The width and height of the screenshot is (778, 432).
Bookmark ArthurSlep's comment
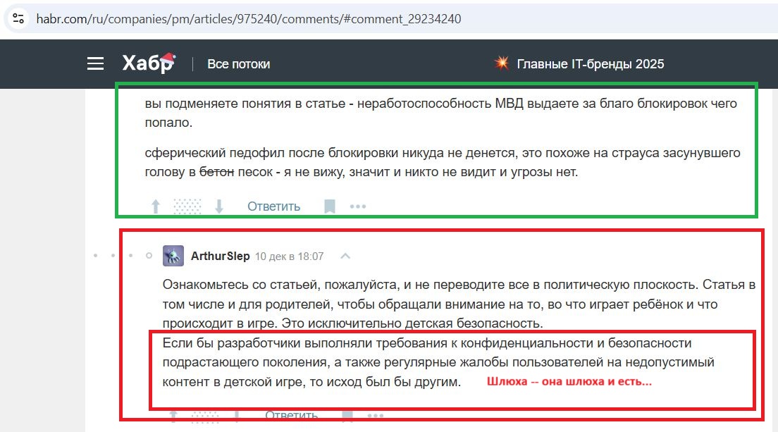(346, 416)
